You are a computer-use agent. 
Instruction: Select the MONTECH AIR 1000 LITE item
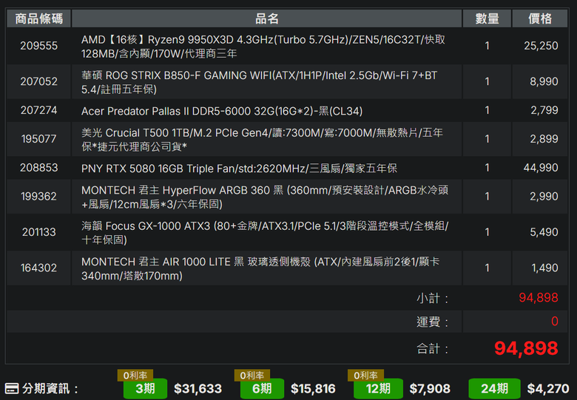click(x=260, y=268)
